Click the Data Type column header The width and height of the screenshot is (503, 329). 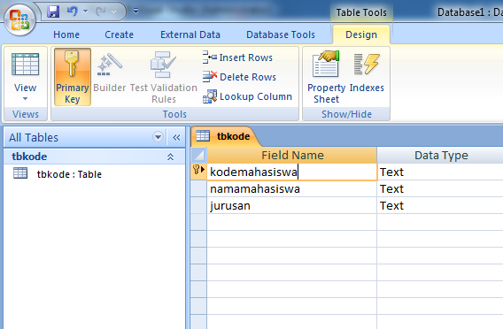pyautogui.click(x=441, y=156)
